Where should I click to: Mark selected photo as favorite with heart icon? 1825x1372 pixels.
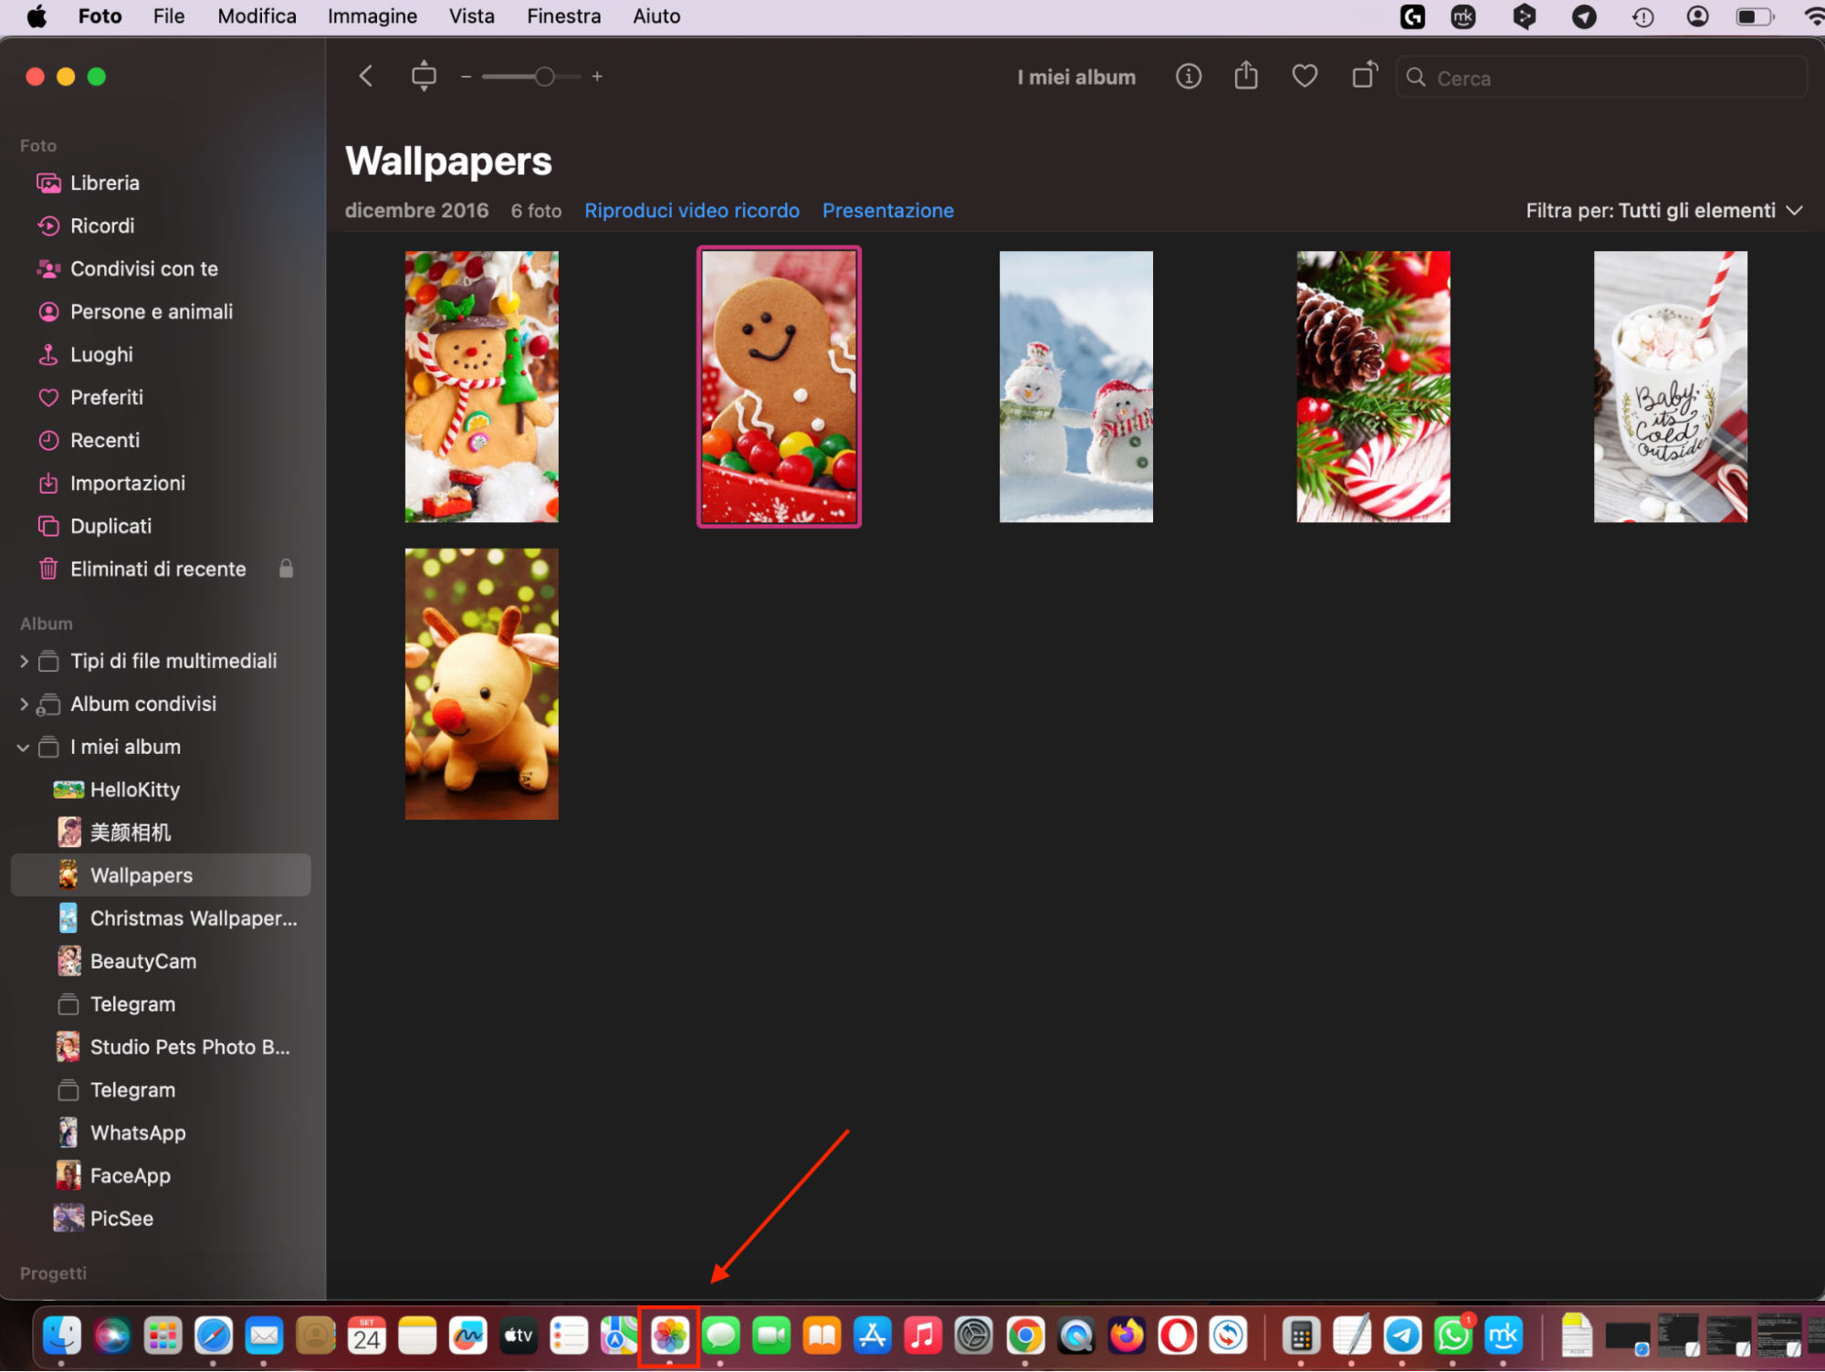tap(1304, 77)
